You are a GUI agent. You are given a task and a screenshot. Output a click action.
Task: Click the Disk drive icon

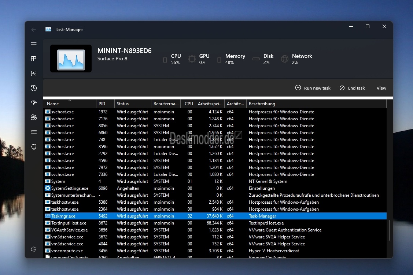click(256, 59)
